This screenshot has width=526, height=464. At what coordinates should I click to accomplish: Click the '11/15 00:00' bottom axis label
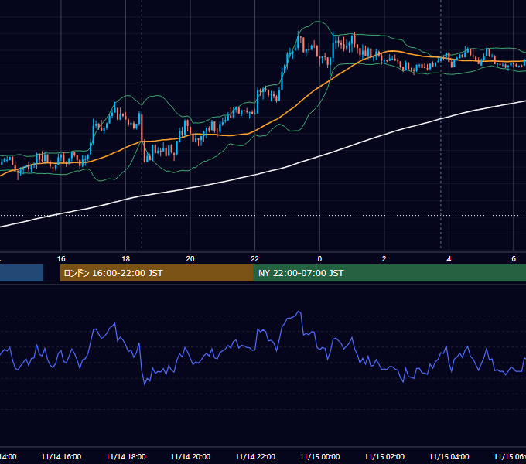(319, 456)
